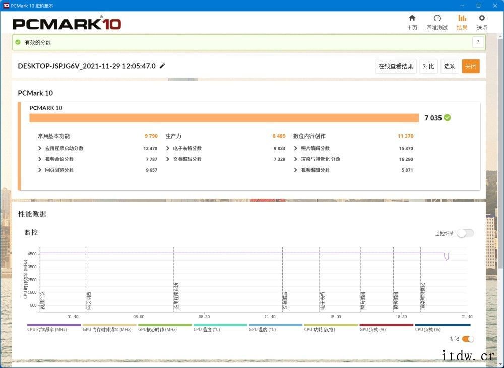Click the 视频编辑 chart marker
This screenshot has height=368, width=504.
396,300
